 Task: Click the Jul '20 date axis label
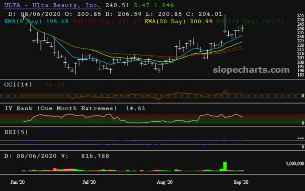click(x=89, y=181)
